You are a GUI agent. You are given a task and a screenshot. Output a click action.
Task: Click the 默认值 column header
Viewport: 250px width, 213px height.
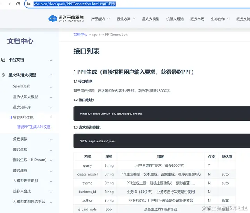pos(227,157)
